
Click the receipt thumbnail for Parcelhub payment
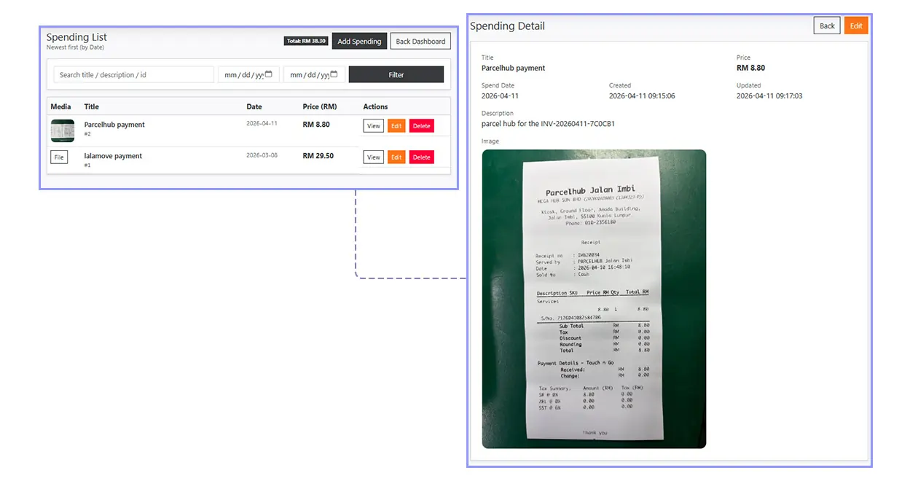click(62, 130)
